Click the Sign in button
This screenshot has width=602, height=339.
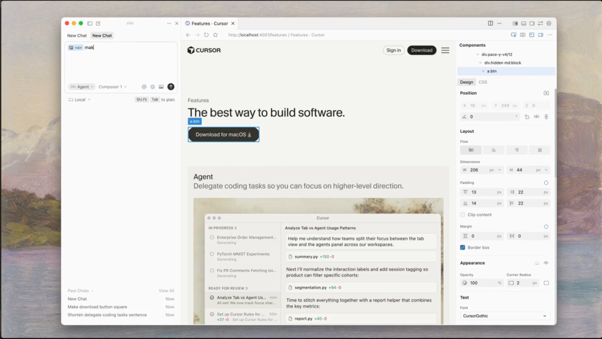(393, 50)
